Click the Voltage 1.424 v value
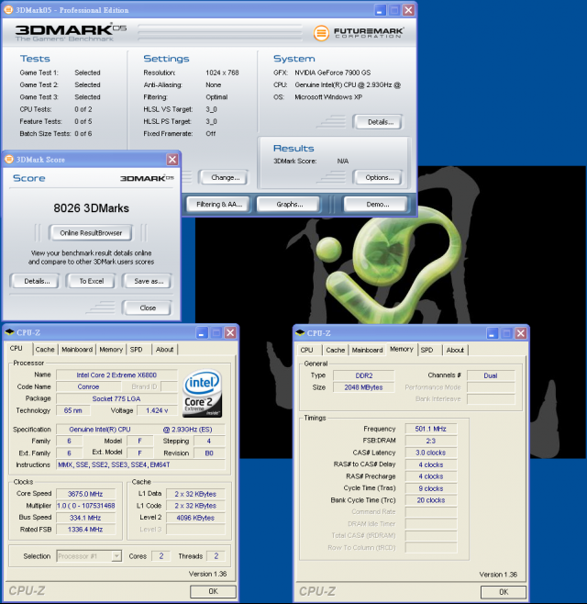587x604 pixels. coord(157,410)
